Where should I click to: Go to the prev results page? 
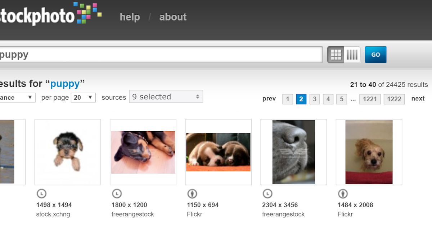[269, 99]
